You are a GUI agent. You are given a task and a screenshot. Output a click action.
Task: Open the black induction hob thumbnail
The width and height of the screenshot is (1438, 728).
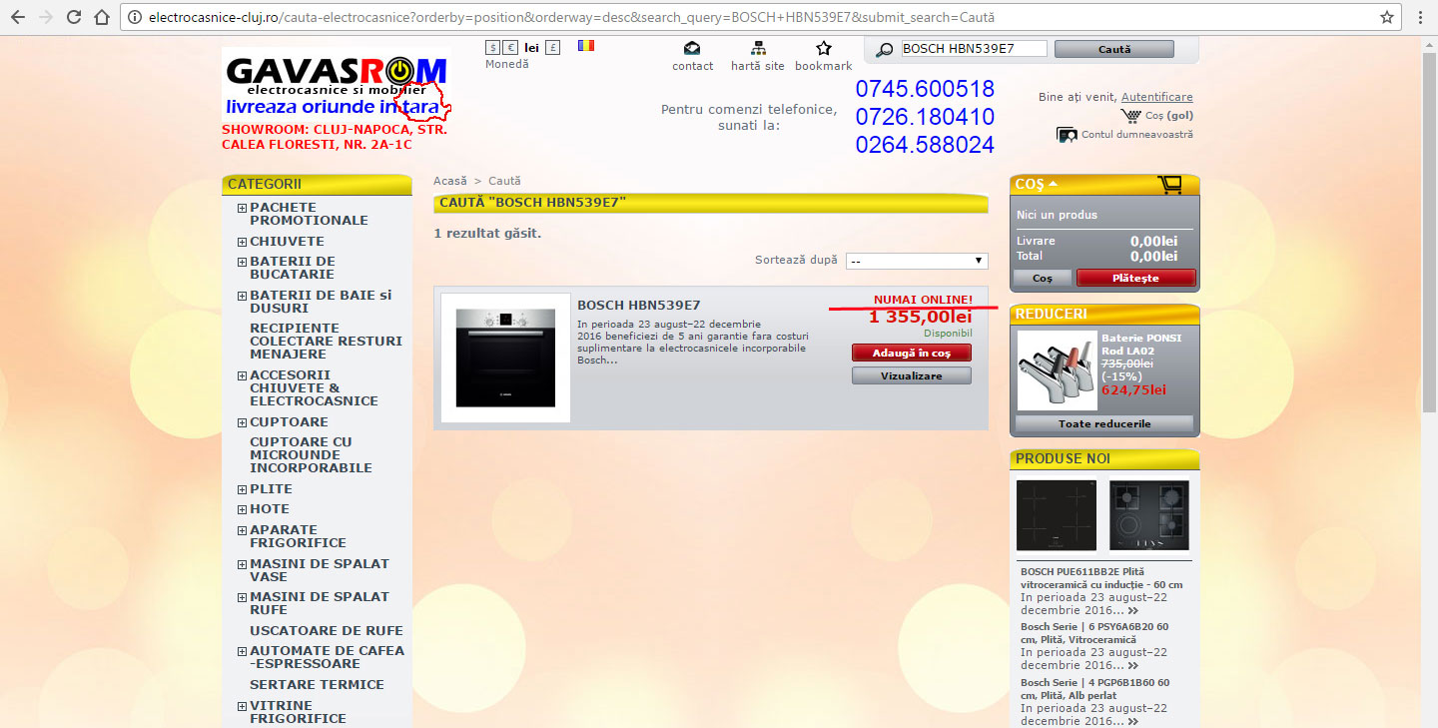click(1057, 515)
